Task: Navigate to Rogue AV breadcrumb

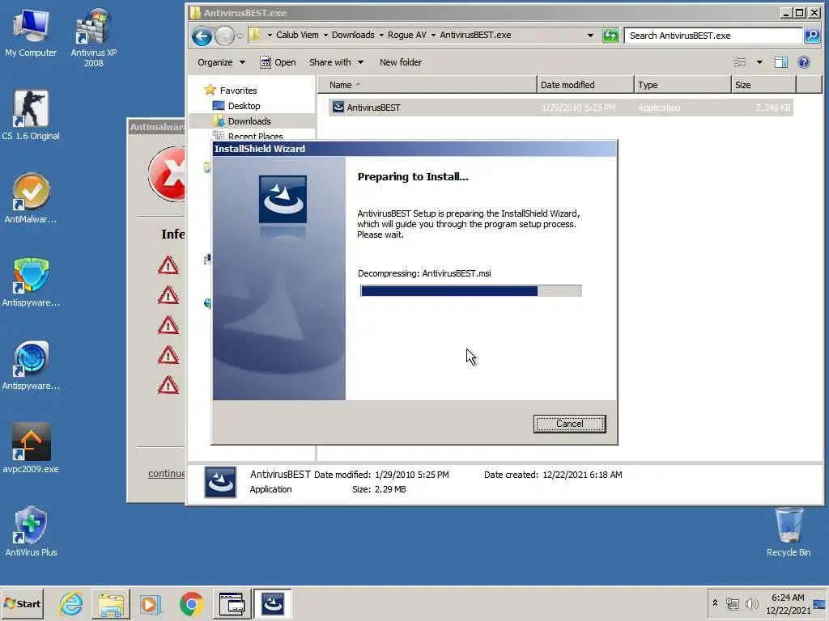Action: coord(406,35)
